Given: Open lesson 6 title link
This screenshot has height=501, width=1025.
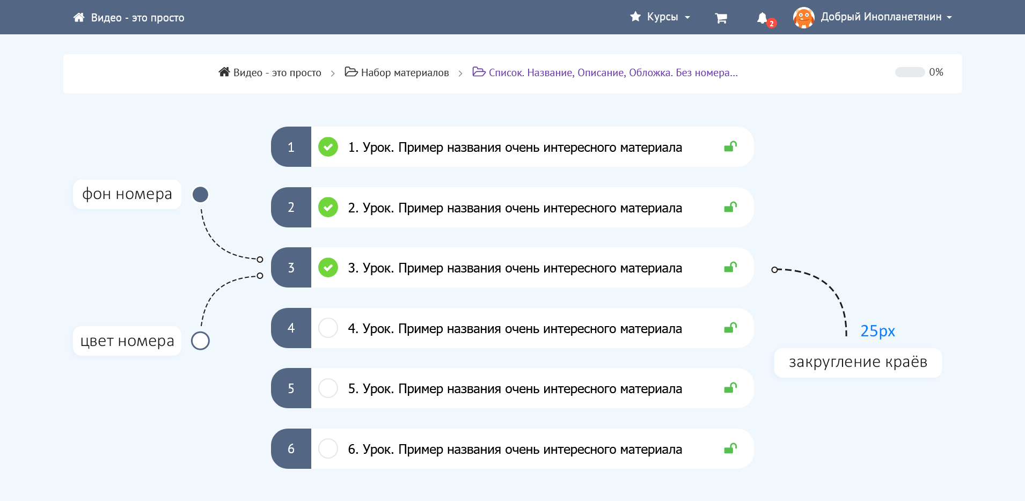Looking at the screenshot, I should coord(515,449).
